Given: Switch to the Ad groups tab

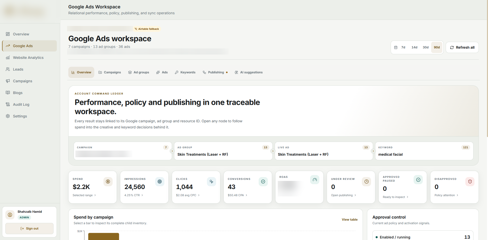Looking at the screenshot, I should 139,72.
